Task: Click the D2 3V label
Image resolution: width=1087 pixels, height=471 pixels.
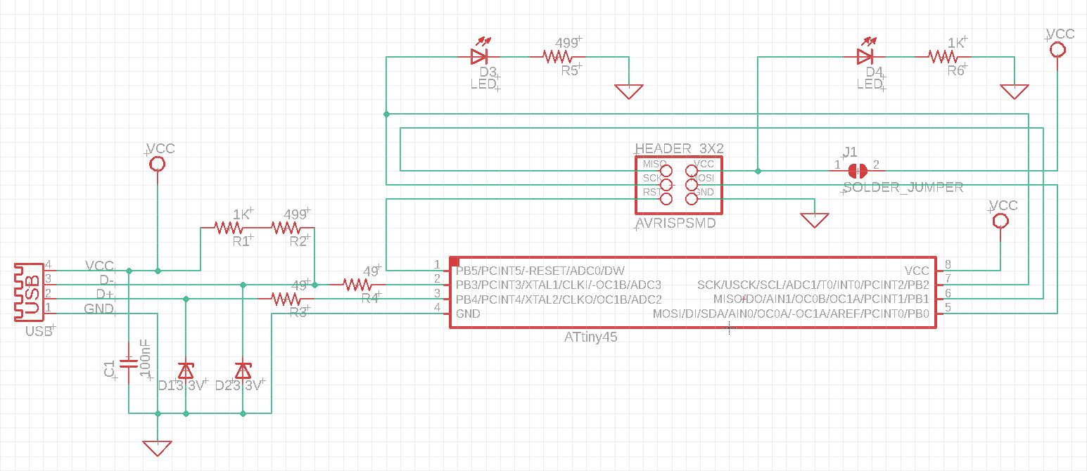Action: tap(240, 385)
